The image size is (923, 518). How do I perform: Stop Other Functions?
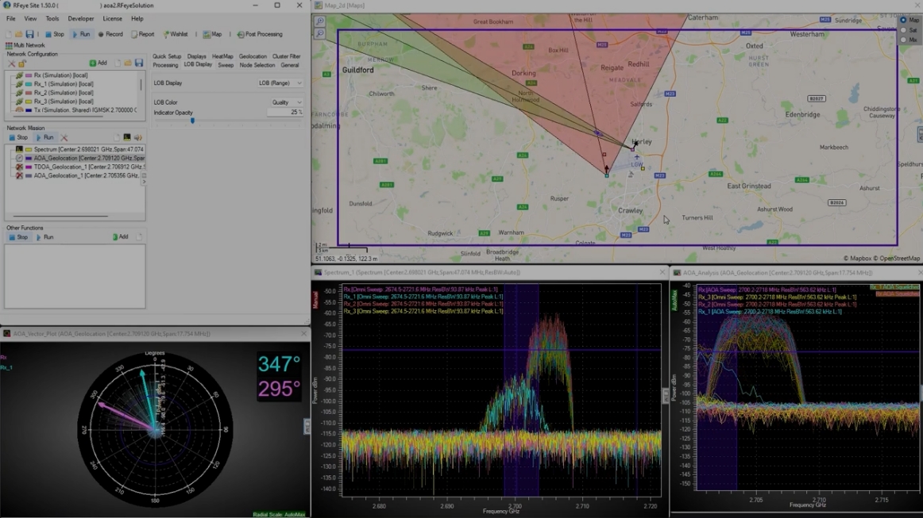pyautogui.click(x=18, y=237)
